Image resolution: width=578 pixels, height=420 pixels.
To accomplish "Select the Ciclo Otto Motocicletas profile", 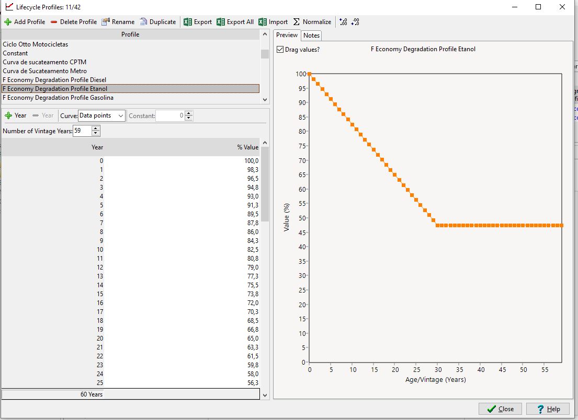I will point(130,44).
